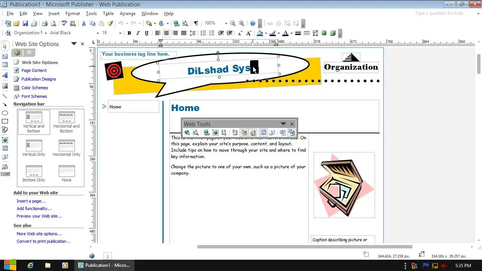482x271 pixels.
Task: Click the Publication Designs link
Action: [x=38, y=79]
